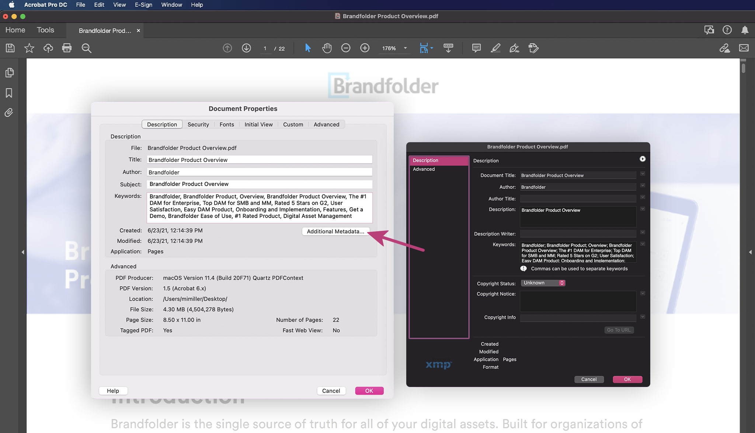Click the XMP panel options arrow button
This screenshot has width=755, height=433.
coord(643,159)
